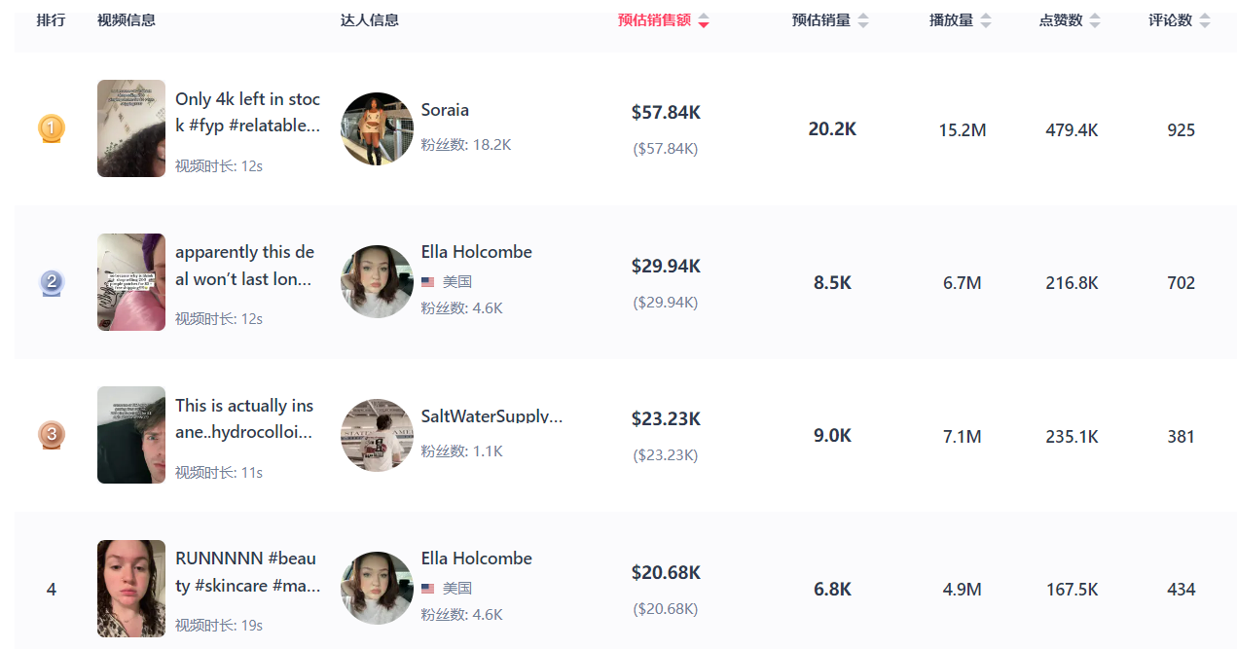Click SaltWaterSupply's round avatar
The height and width of the screenshot is (649, 1237).
[377, 435]
